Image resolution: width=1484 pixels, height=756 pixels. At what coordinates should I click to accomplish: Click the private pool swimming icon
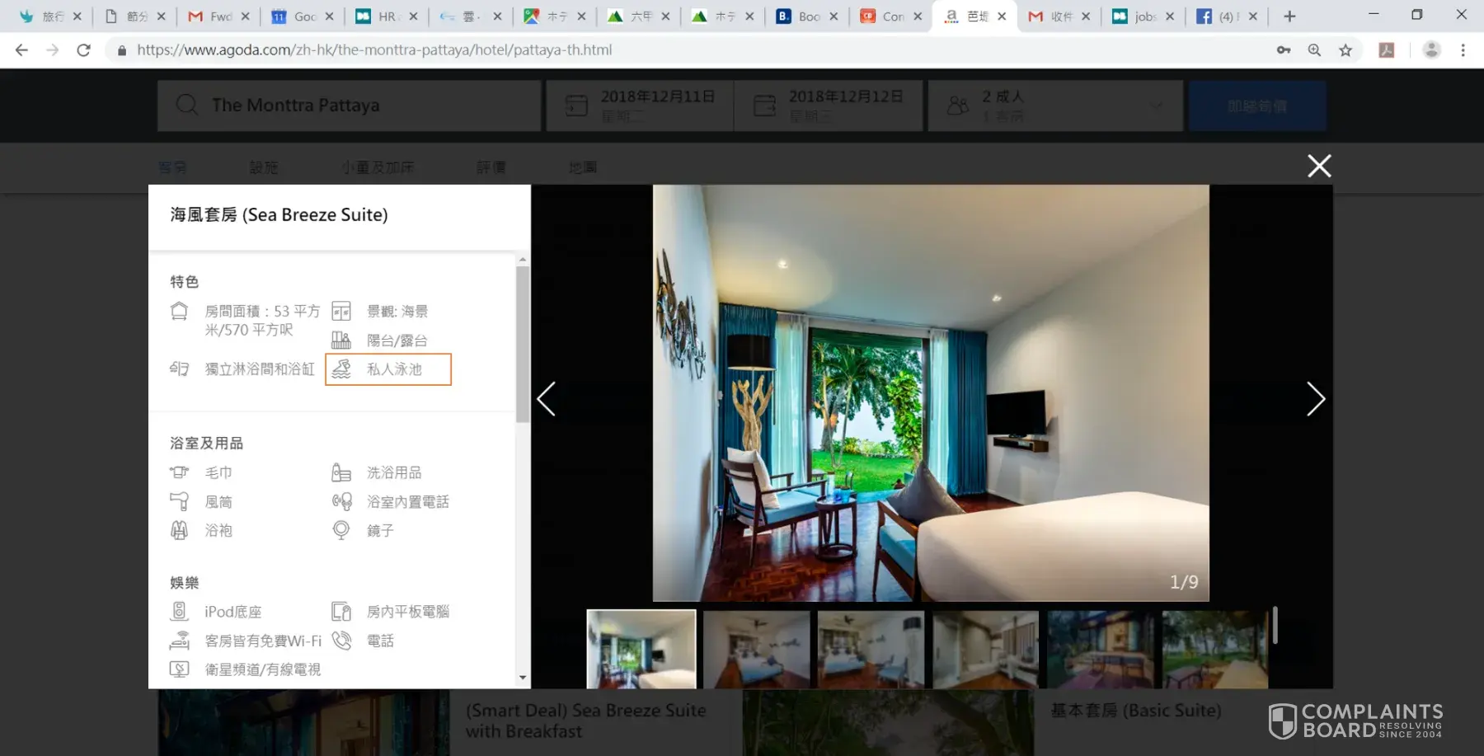coord(341,369)
